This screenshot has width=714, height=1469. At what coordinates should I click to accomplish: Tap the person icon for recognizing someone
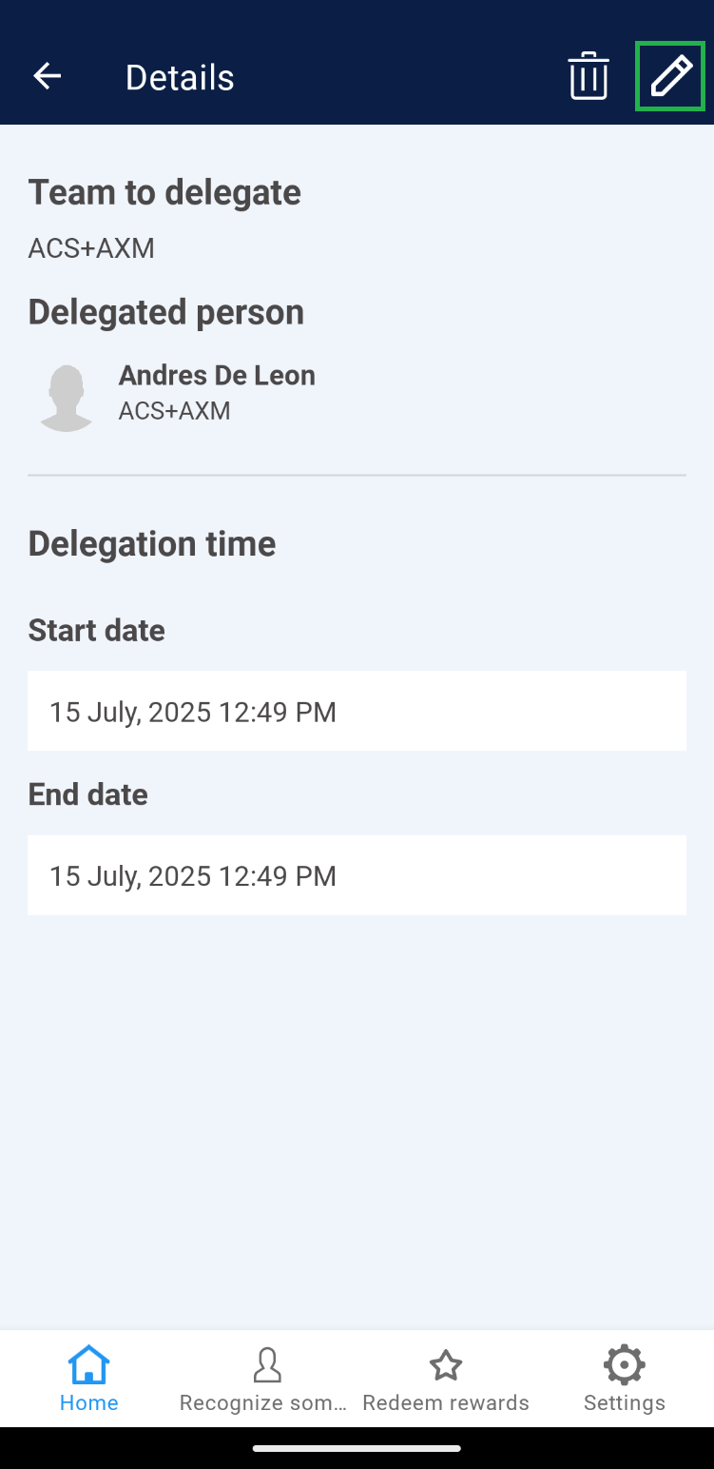pyautogui.click(x=267, y=1365)
